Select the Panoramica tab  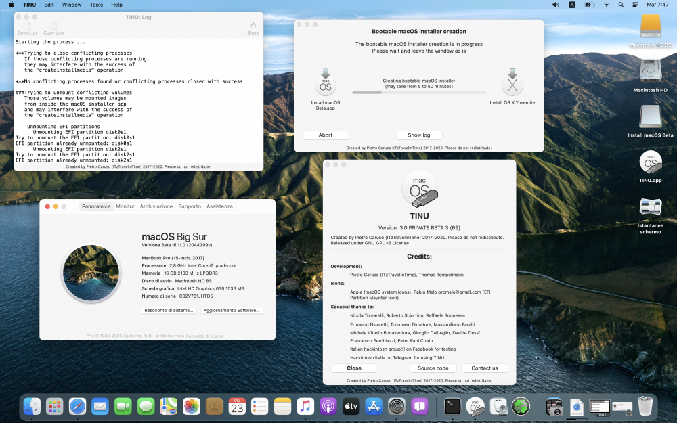coord(96,206)
